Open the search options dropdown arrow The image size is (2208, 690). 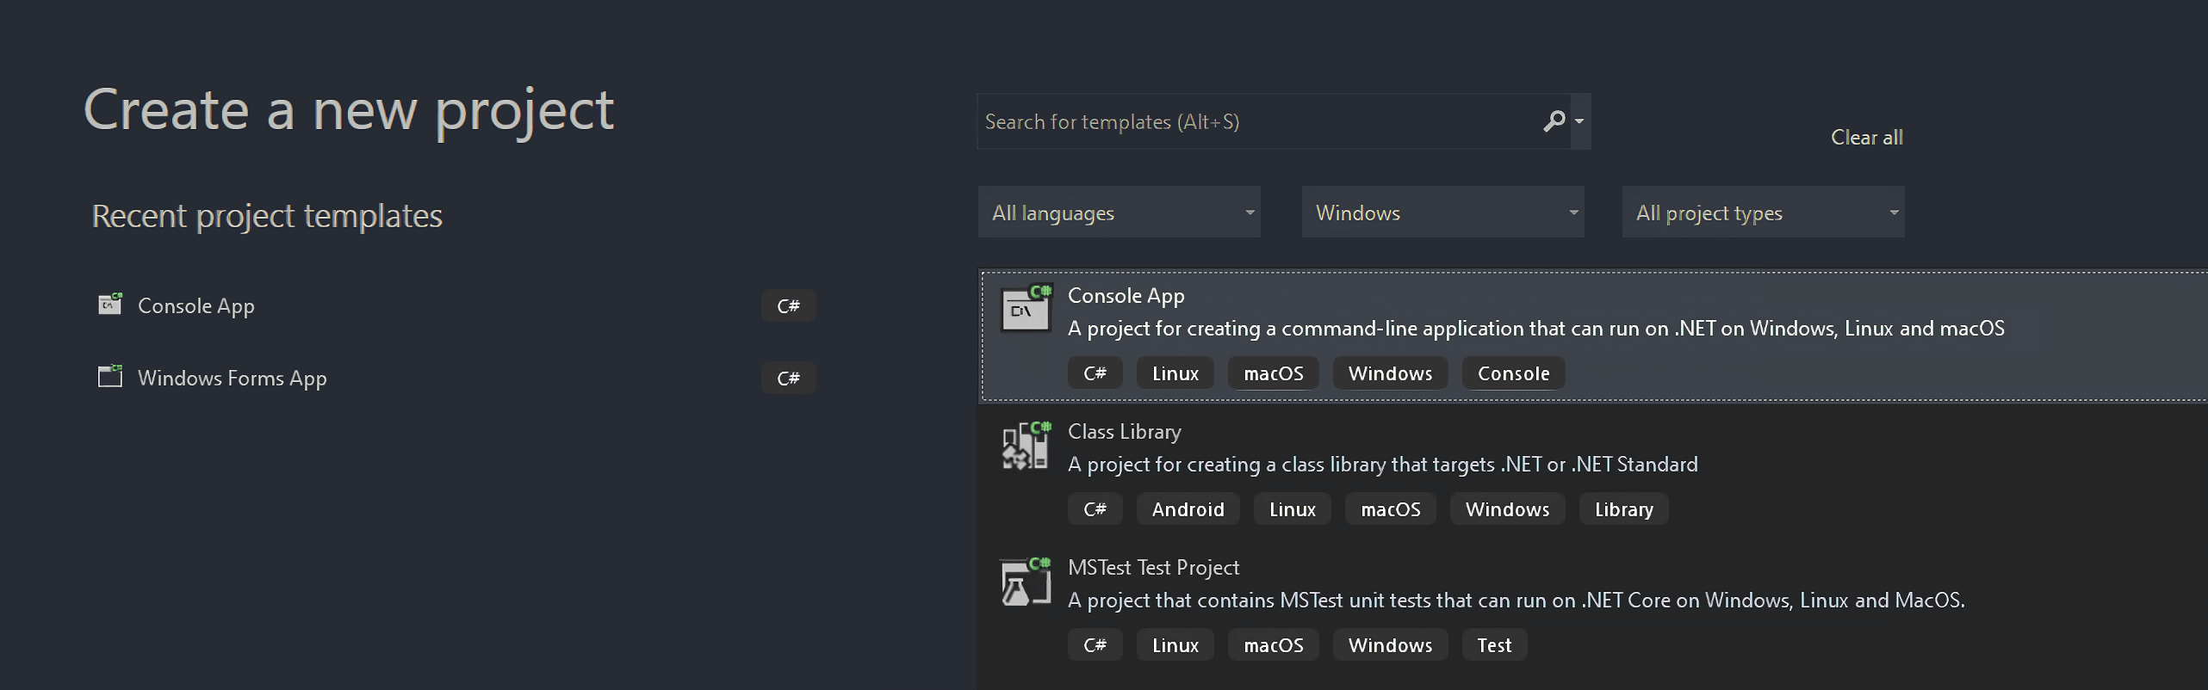(1579, 121)
